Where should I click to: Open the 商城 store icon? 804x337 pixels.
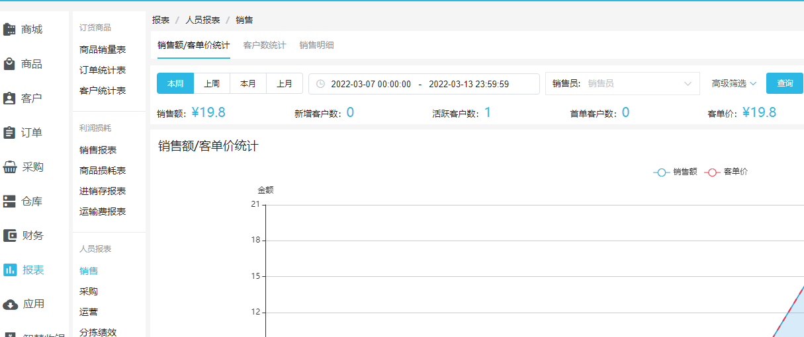pos(9,29)
